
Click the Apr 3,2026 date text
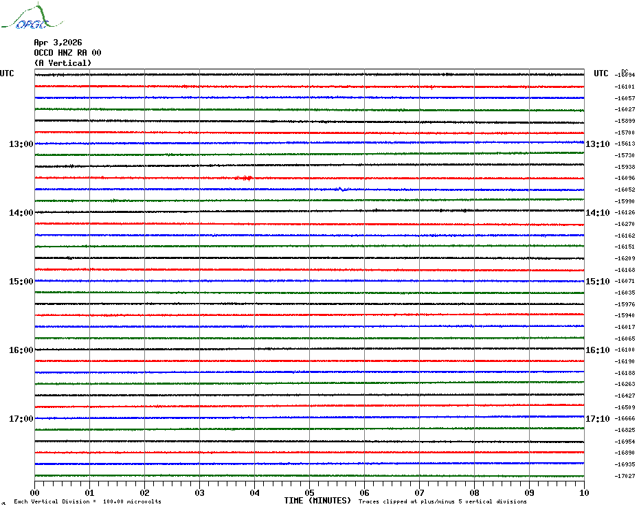58,42
